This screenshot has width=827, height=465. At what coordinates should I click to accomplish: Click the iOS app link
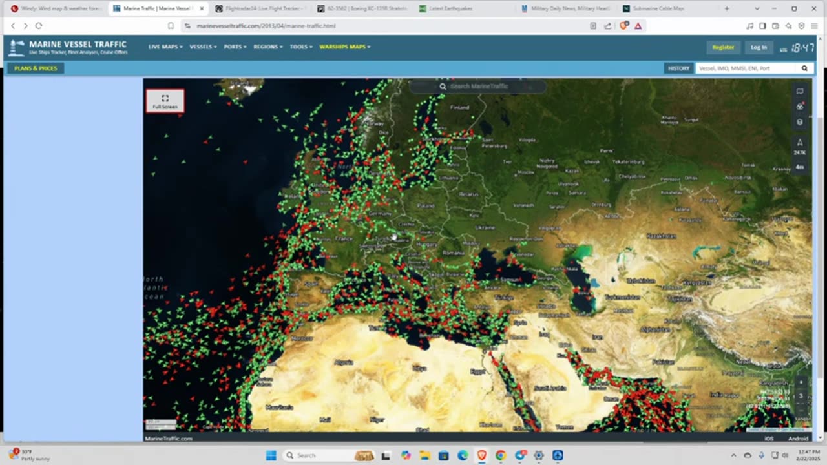[769, 439]
